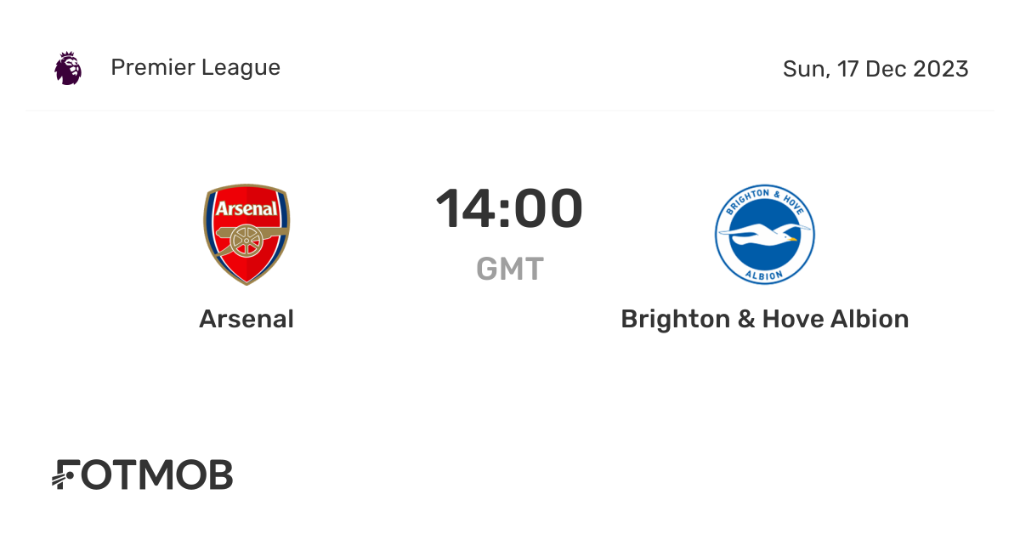Open the Arsenal club crest
This screenshot has width=1020, height=534.
coord(246,235)
